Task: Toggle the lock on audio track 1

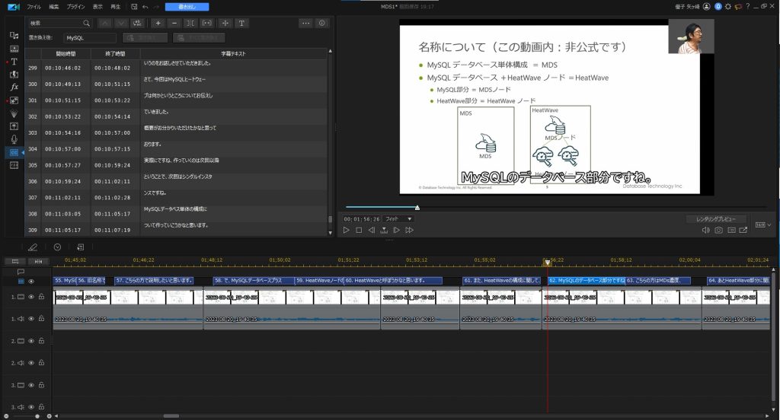Action: point(42,319)
